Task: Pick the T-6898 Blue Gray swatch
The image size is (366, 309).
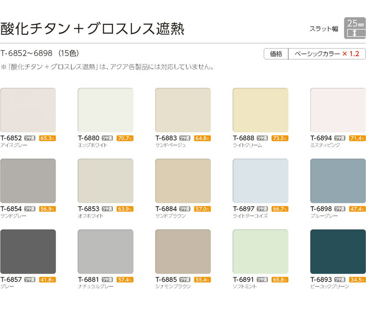Action: pos(338,181)
